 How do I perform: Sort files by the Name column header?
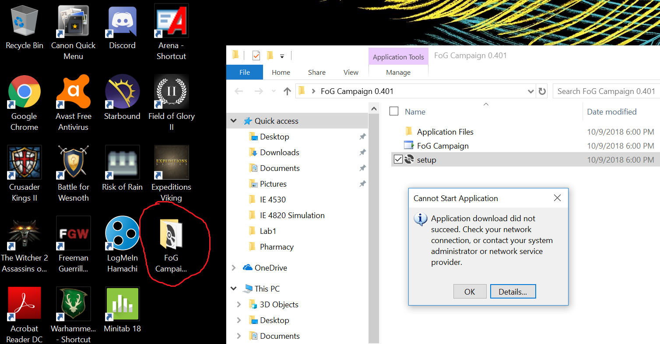[x=415, y=112]
